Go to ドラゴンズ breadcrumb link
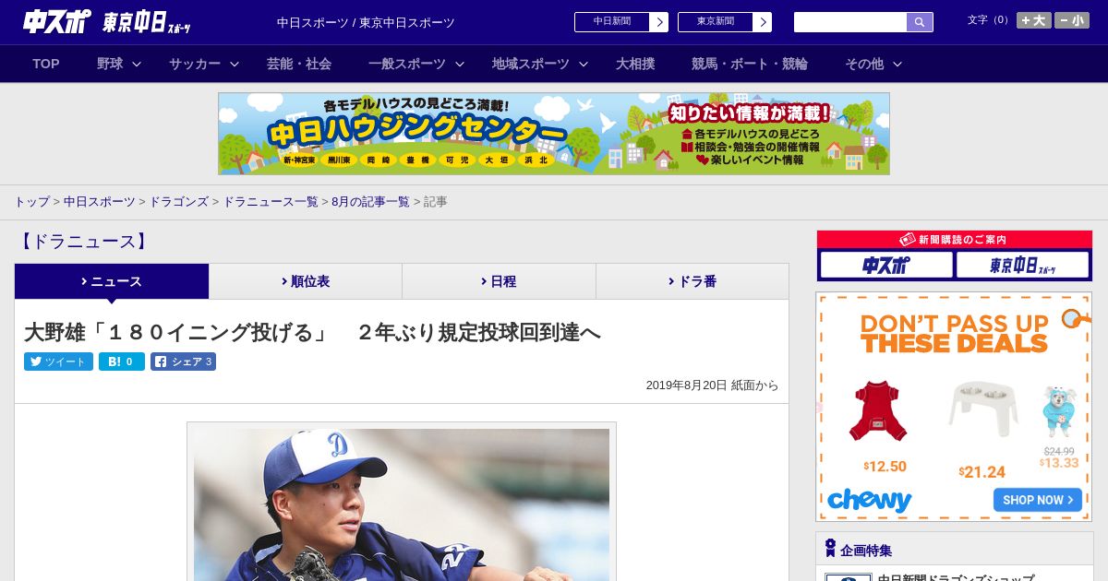Image resolution: width=1108 pixels, height=581 pixels. pyautogui.click(x=178, y=201)
